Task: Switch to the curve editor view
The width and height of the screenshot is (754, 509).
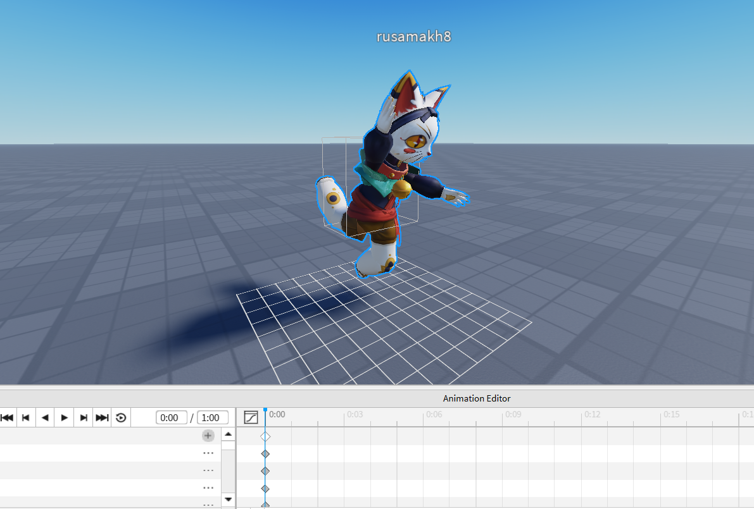Action: [251, 417]
